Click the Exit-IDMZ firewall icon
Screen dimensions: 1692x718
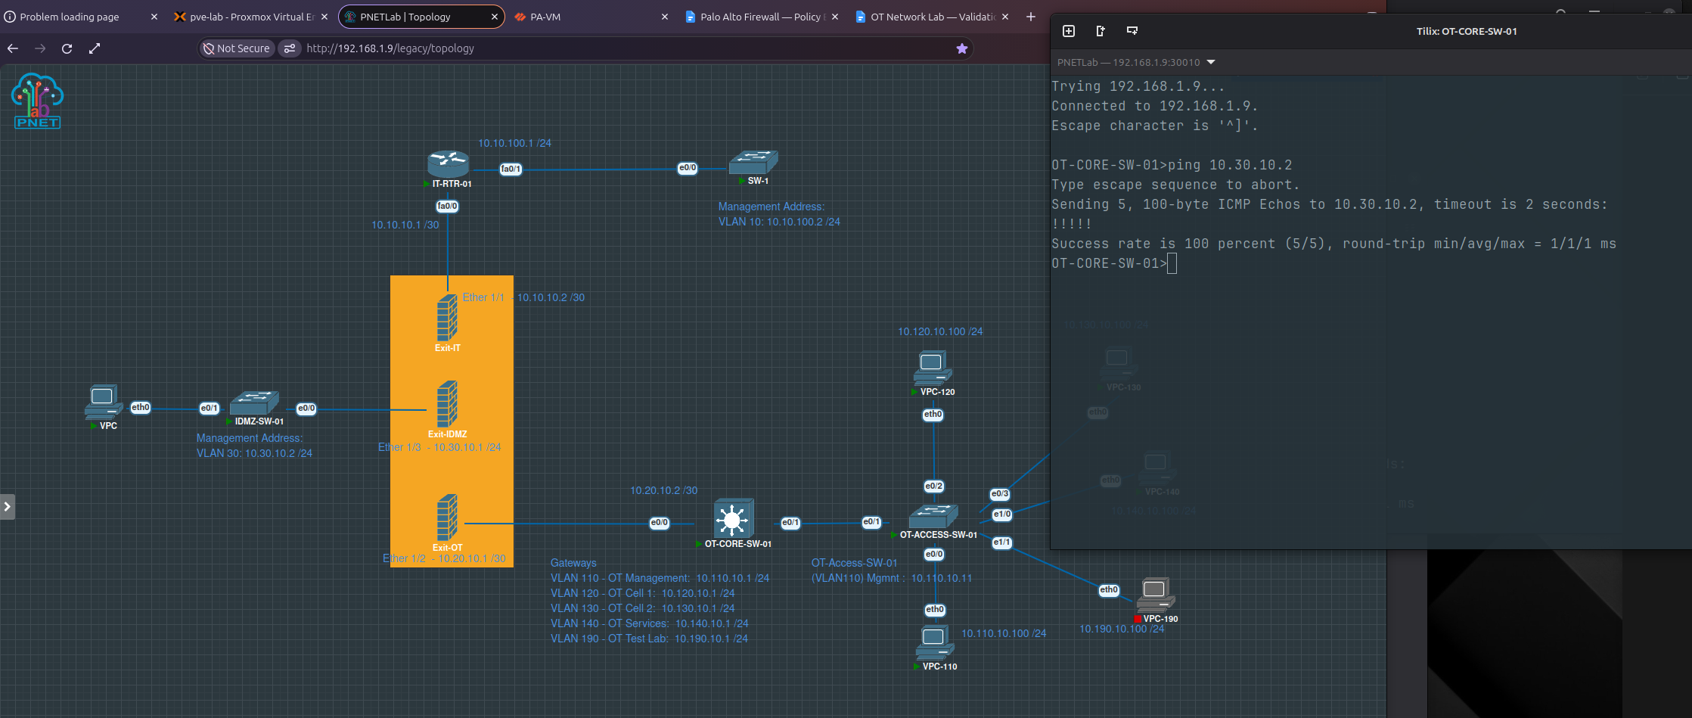tap(447, 404)
